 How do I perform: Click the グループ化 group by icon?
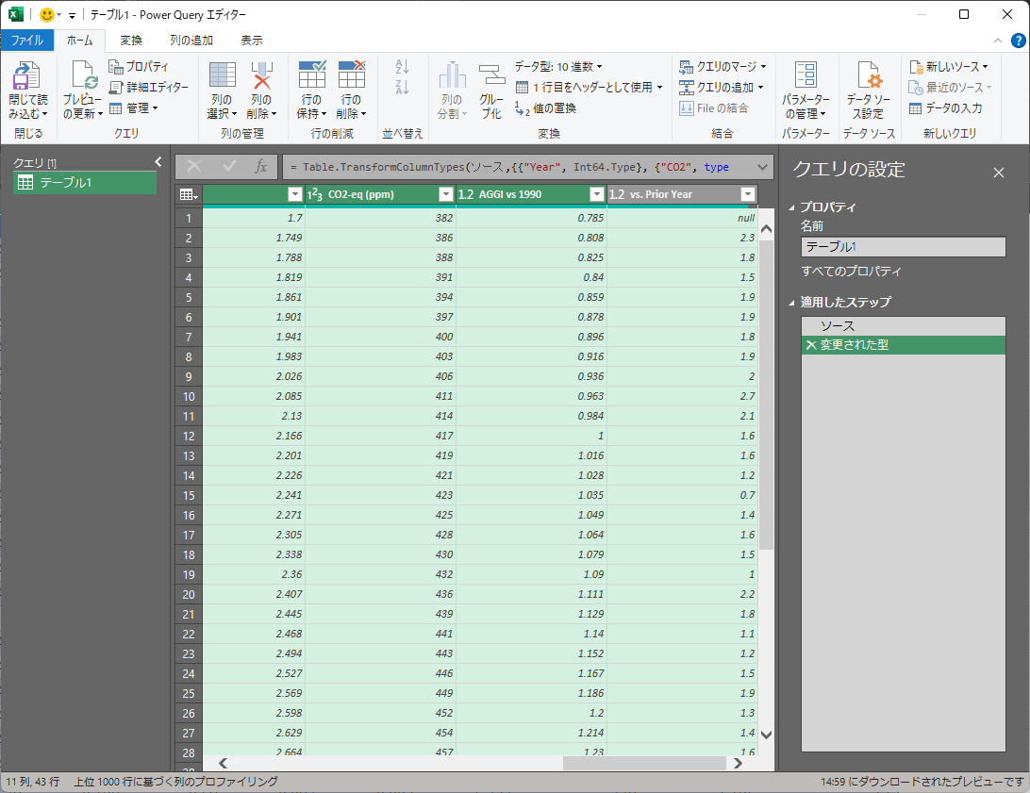[491, 74]
